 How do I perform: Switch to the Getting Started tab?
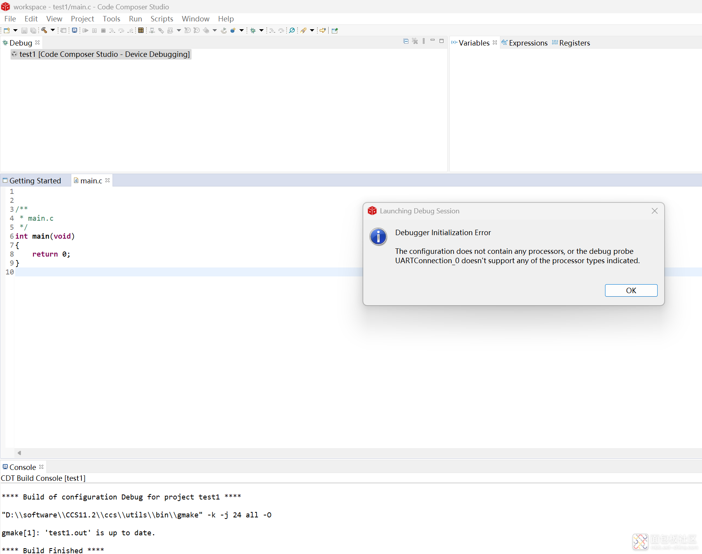coord(35,181)
